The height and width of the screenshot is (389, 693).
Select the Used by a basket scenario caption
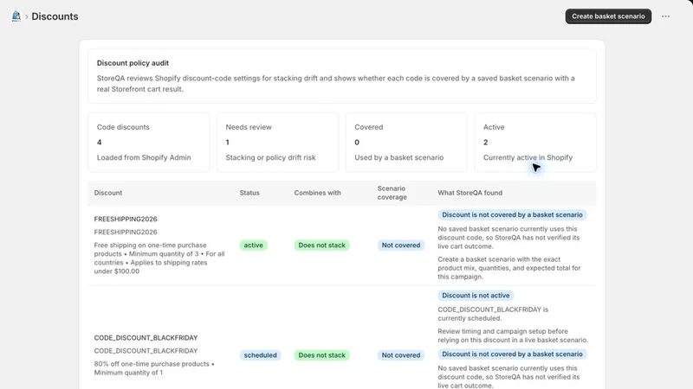pyautogui.click(x=398, y=157)
